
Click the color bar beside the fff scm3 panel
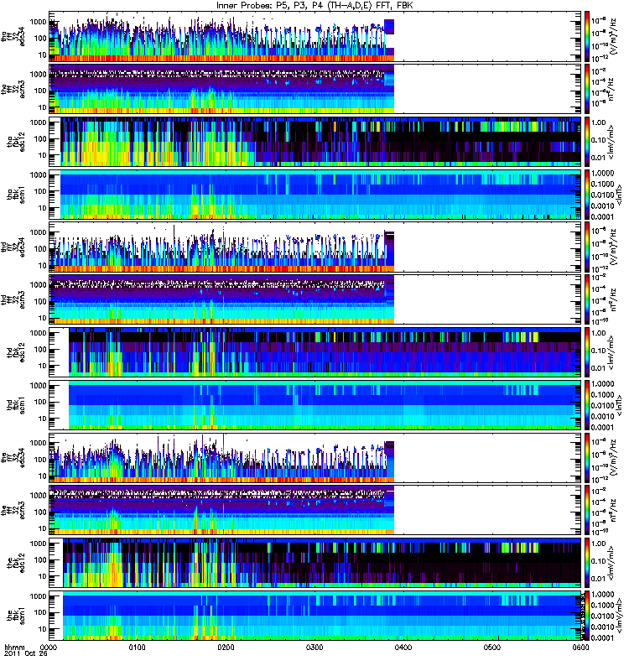point(586,510)
